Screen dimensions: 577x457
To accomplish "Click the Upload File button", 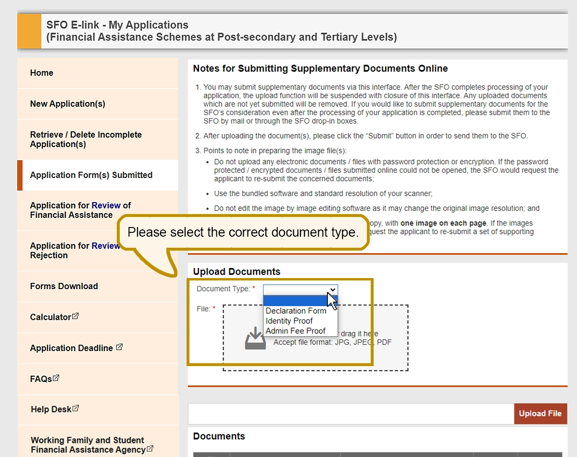I will (540, 414).
